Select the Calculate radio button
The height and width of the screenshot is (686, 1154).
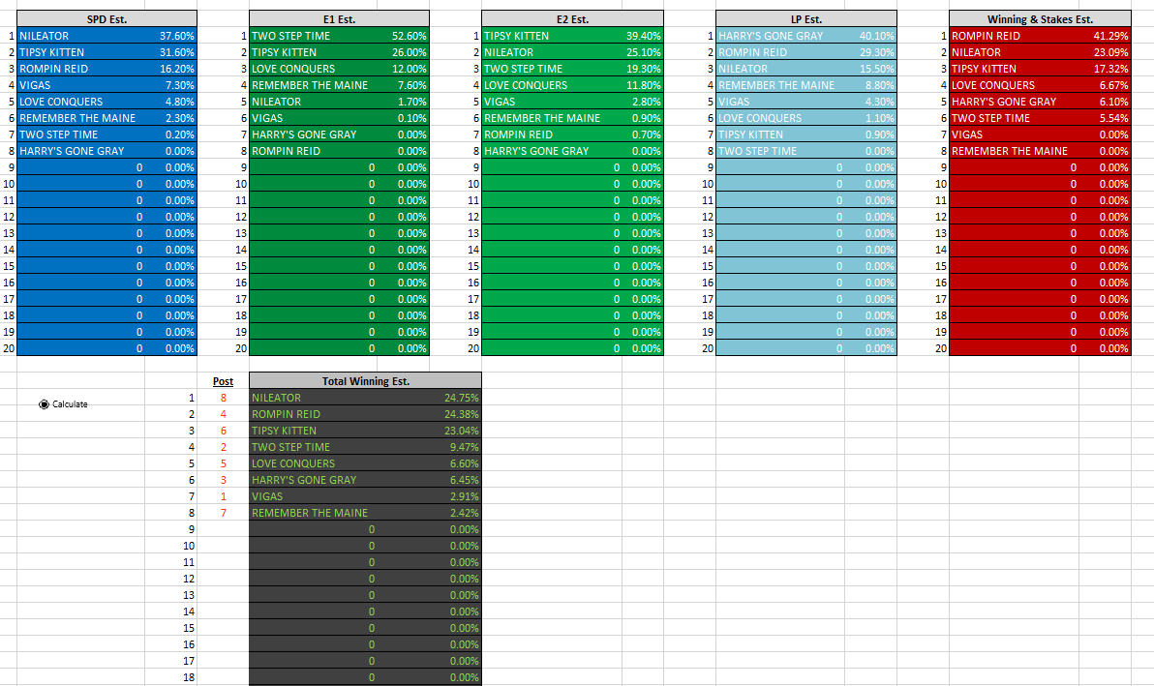tap(45, 404)
